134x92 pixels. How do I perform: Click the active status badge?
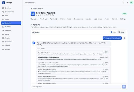(x=124, y=13)
